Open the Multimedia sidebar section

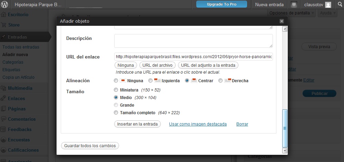21,88
